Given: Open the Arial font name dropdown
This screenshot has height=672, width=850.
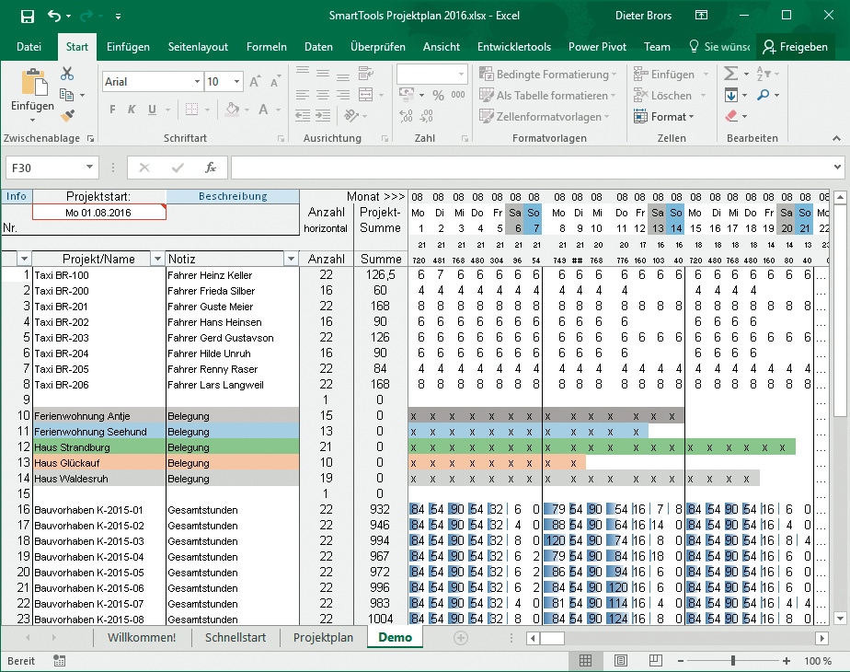Looking at the screenshot, I should 197,82.
